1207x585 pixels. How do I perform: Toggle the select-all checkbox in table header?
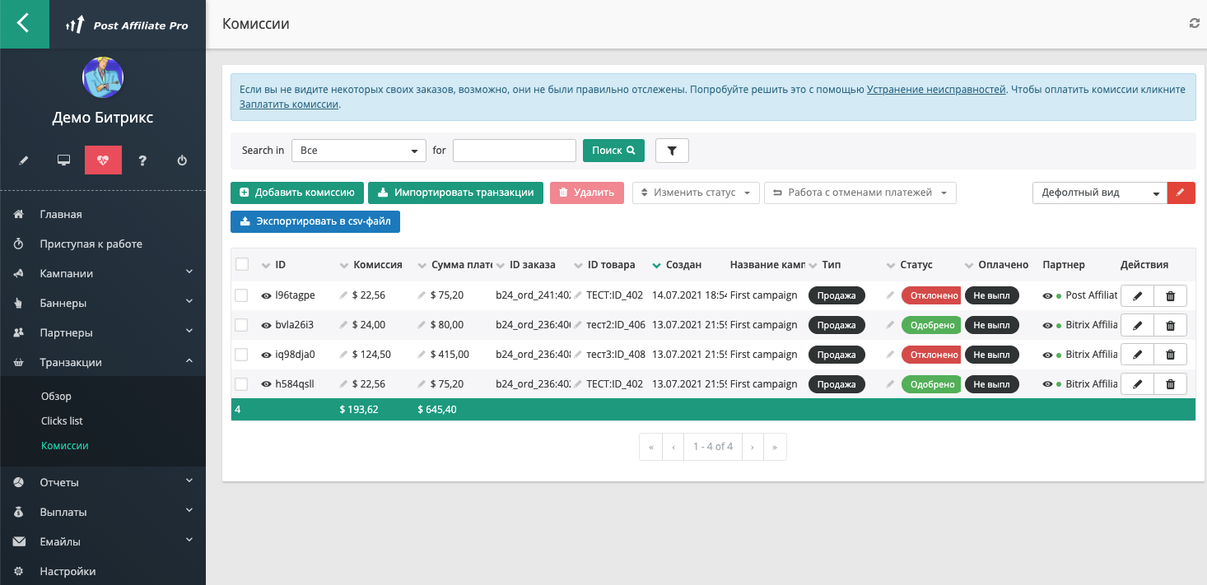coord(242,265)
